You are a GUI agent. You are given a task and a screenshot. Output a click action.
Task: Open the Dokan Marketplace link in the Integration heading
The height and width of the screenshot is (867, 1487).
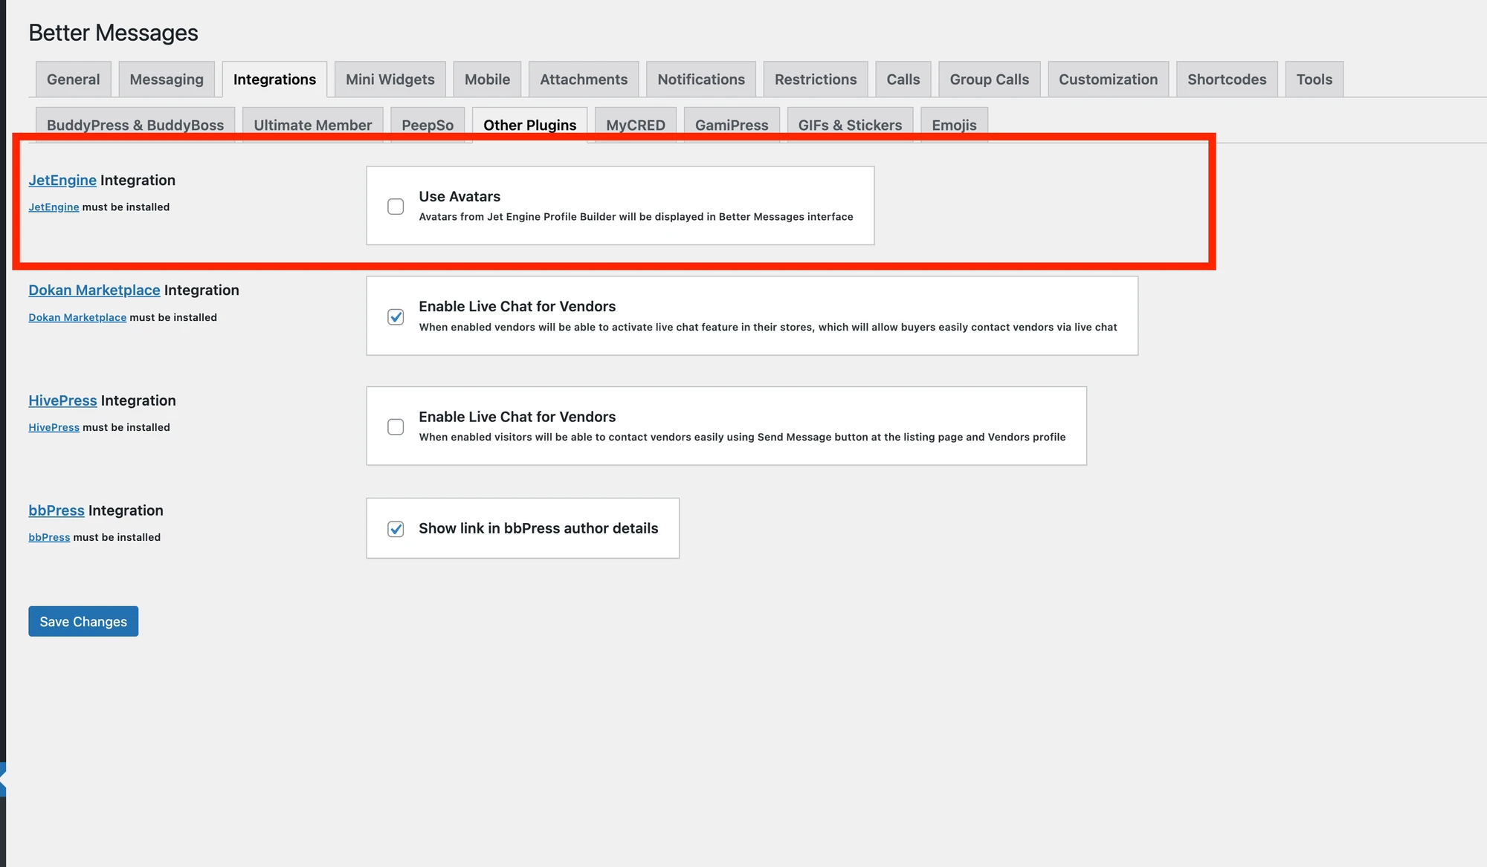[94, 290]
